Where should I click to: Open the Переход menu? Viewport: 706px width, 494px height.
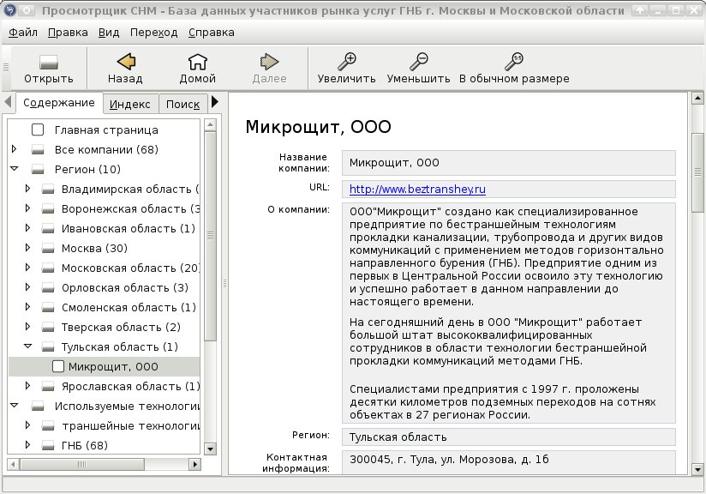point(154,33)
